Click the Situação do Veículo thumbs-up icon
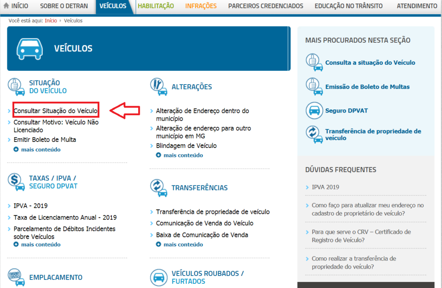442x288 pixels. 16,87
